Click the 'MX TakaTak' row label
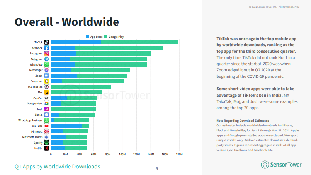Viewport: 311px width, 175px height. tap(35, 87)
